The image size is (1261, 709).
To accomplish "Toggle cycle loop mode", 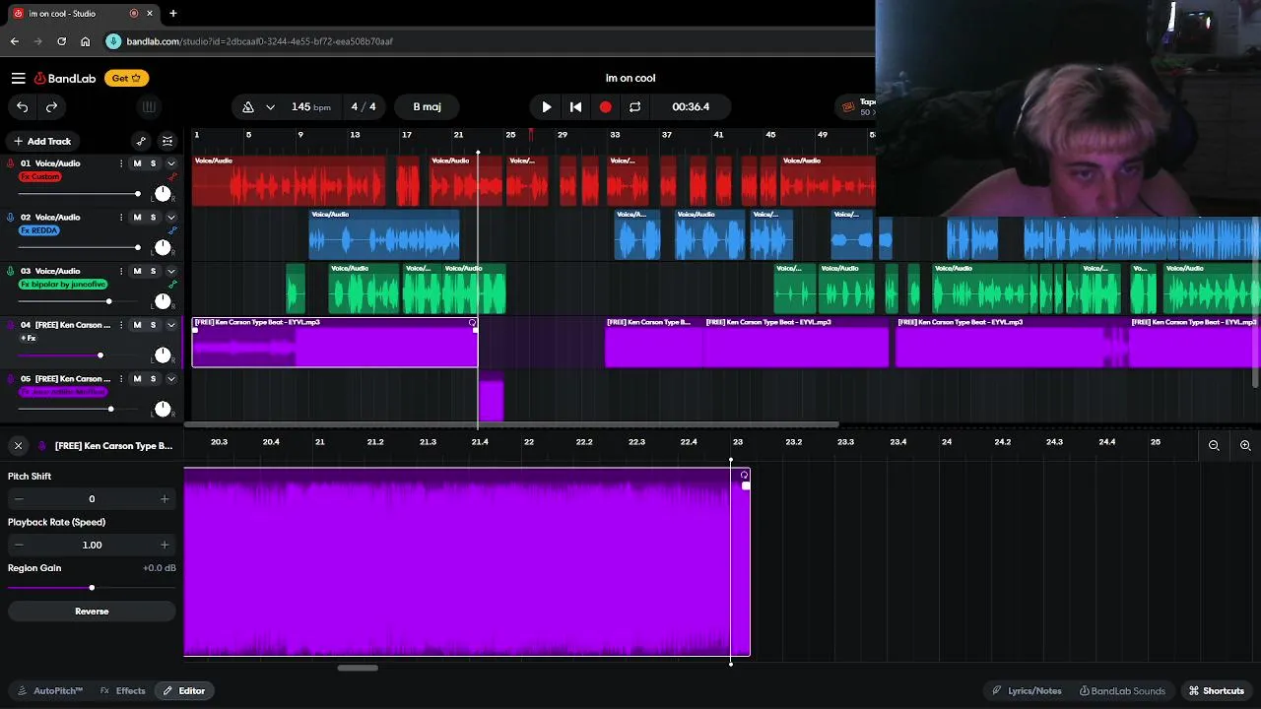I will pyautogui.click(x=634, y=106).
